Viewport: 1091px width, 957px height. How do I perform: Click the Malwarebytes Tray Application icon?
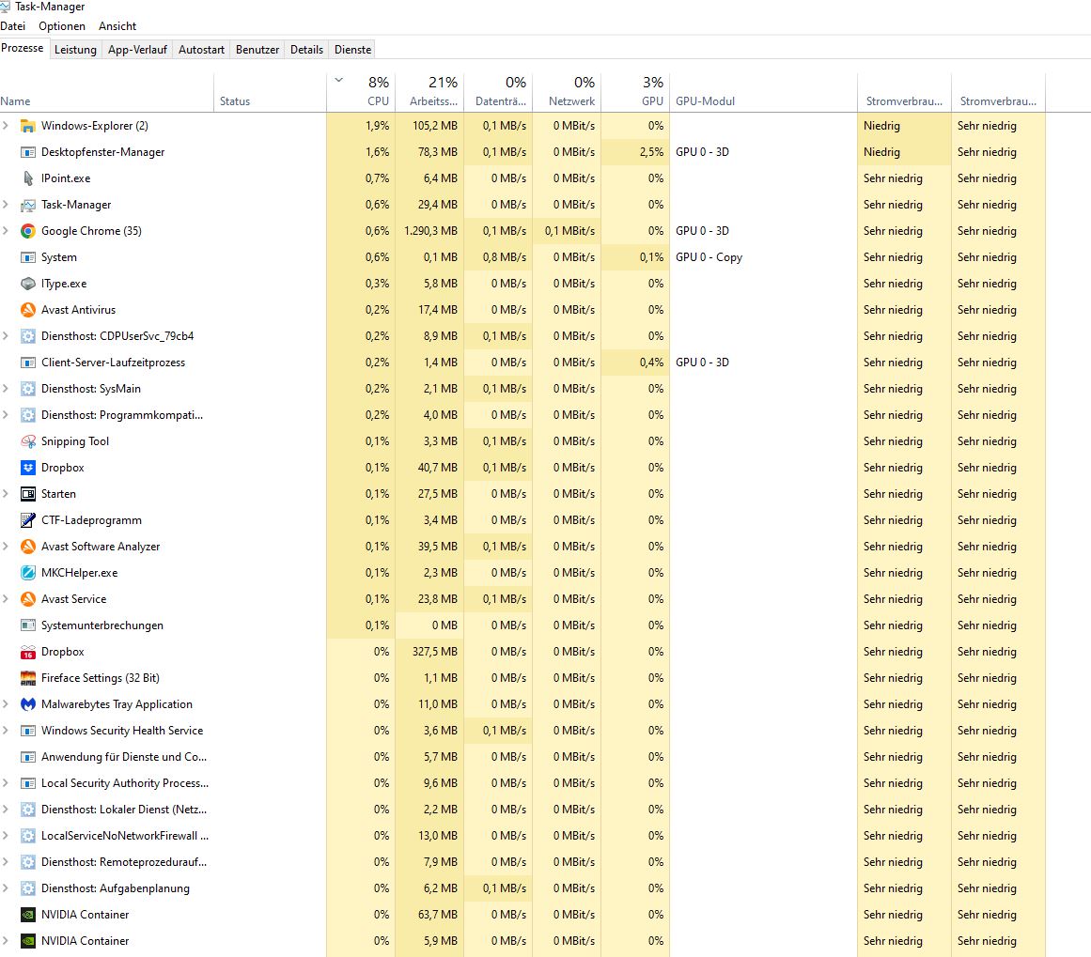(x=28, y=704)
